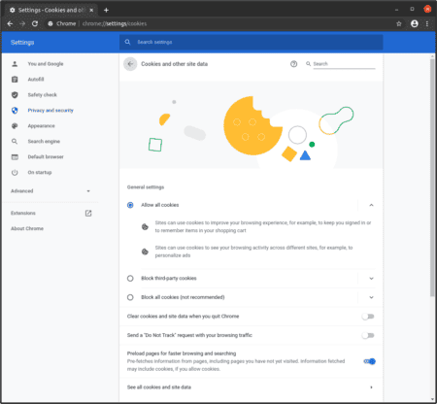Screen dimensions: 437x404
Task: Click the page vertical scrollbar
Action: click(x=432, y=178)
